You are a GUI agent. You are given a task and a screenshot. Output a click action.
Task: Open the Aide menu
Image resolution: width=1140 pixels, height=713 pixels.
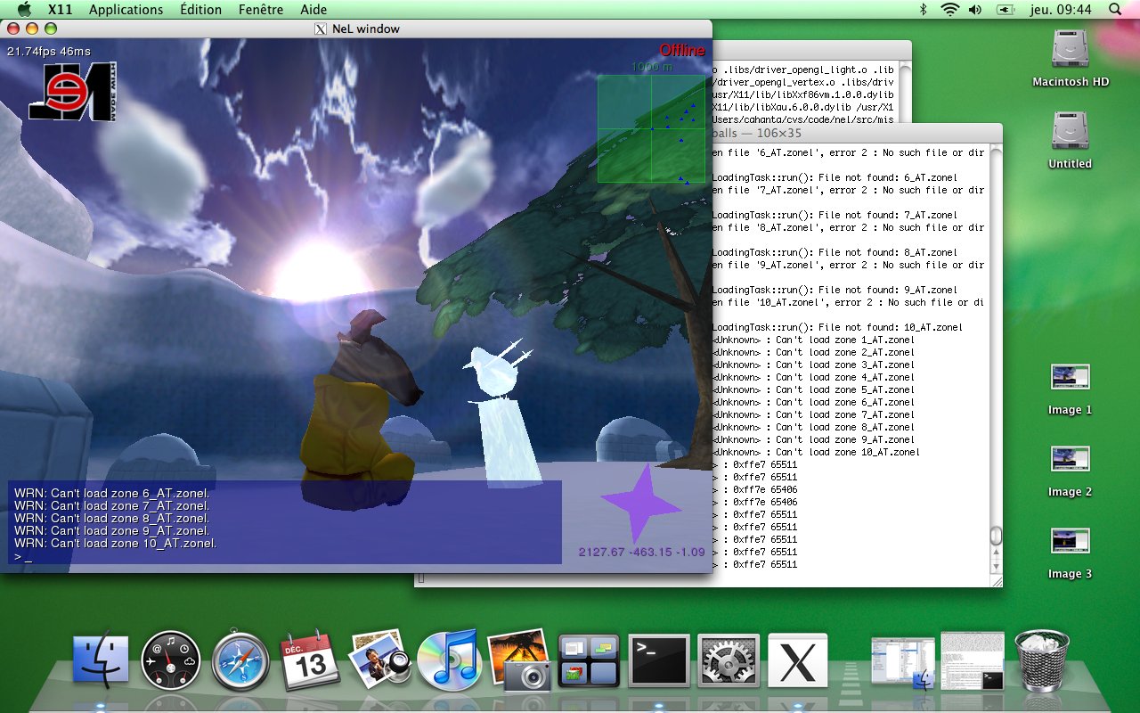(x=313, y=9)
